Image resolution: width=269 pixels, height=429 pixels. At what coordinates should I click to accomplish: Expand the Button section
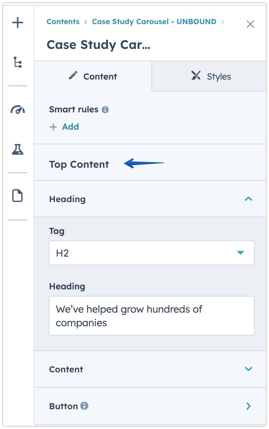pyautogui.click(x=248, y=406)
